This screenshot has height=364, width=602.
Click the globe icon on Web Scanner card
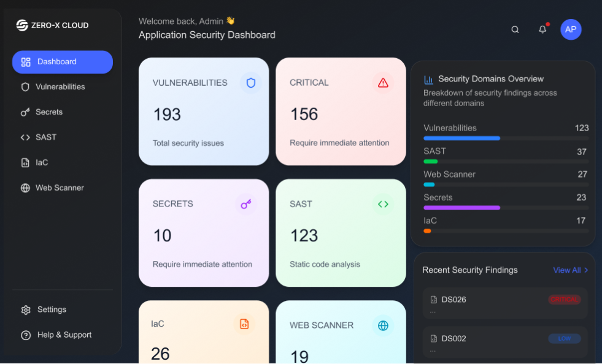383,325
